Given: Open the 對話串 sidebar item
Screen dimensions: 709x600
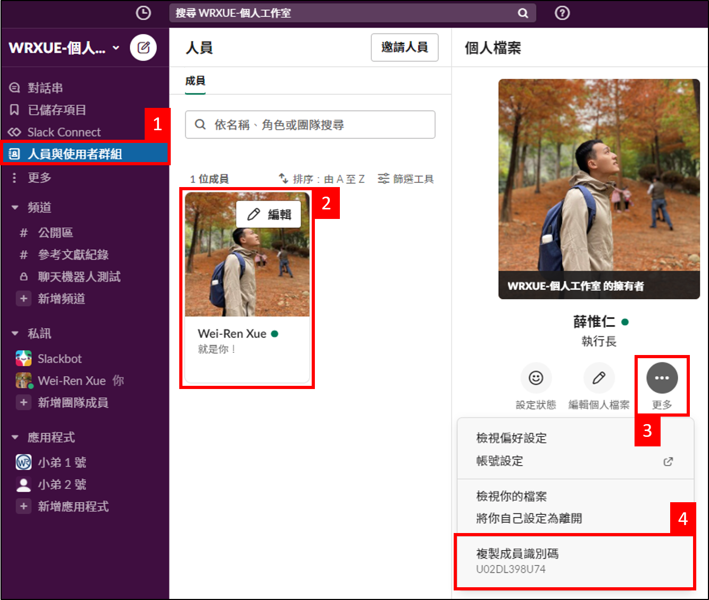Looking at the screenshot, I should tap(85, 88).
